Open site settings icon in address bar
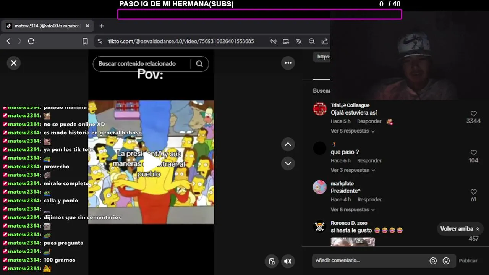 pyautogui.click(x=100, y=41)
